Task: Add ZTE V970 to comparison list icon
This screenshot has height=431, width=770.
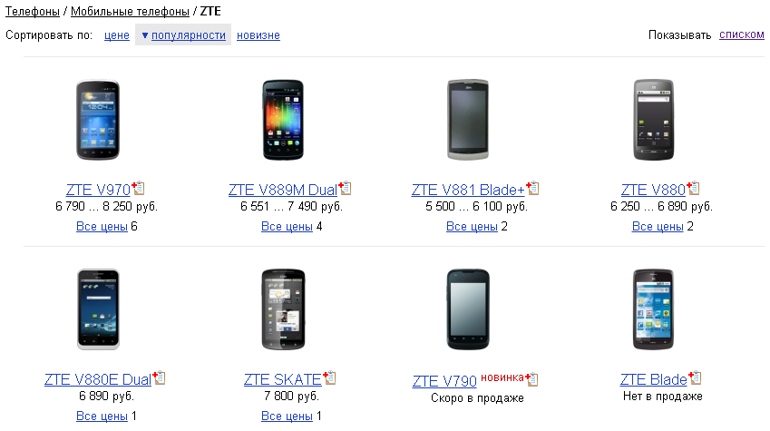Action: tap(138, 188)
